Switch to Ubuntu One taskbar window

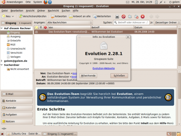24,134
